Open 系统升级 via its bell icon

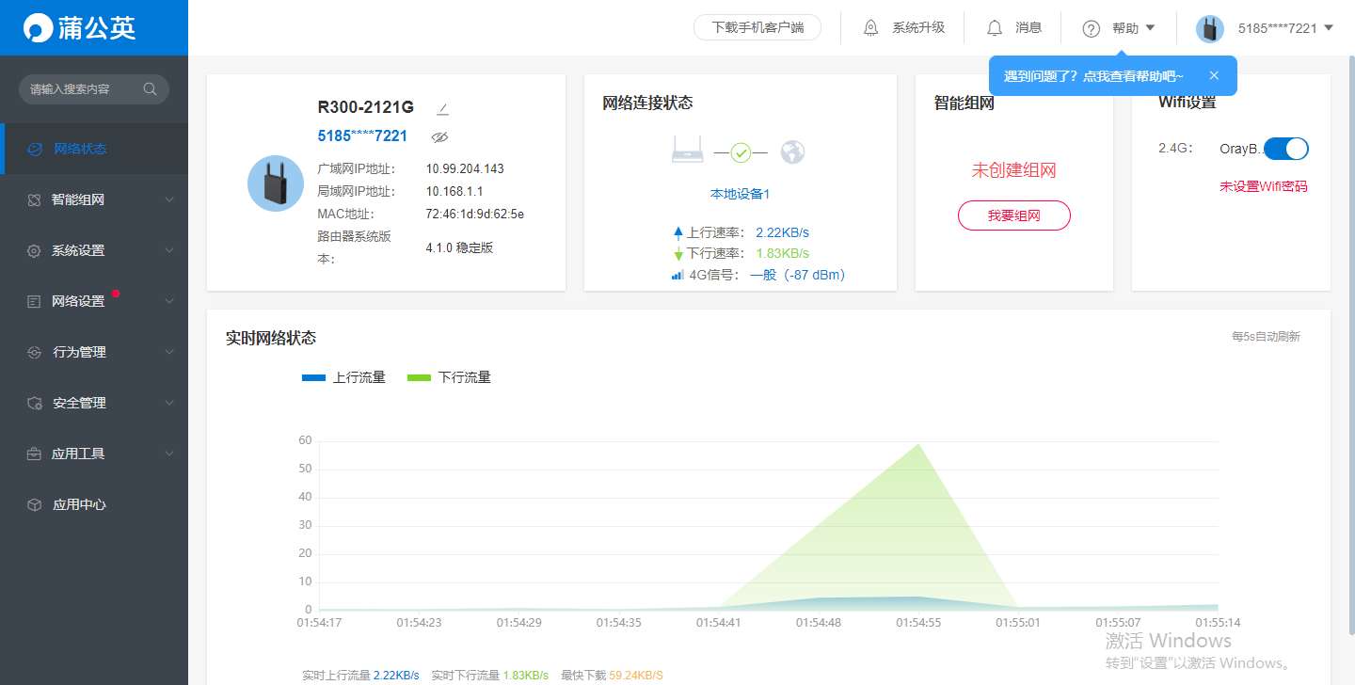pyautogui.click(x=872, y=27)
